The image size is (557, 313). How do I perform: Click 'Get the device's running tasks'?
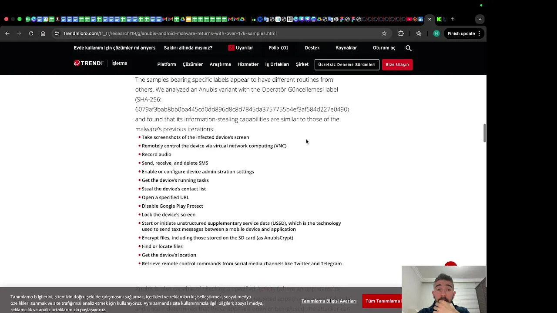point(175,180)
